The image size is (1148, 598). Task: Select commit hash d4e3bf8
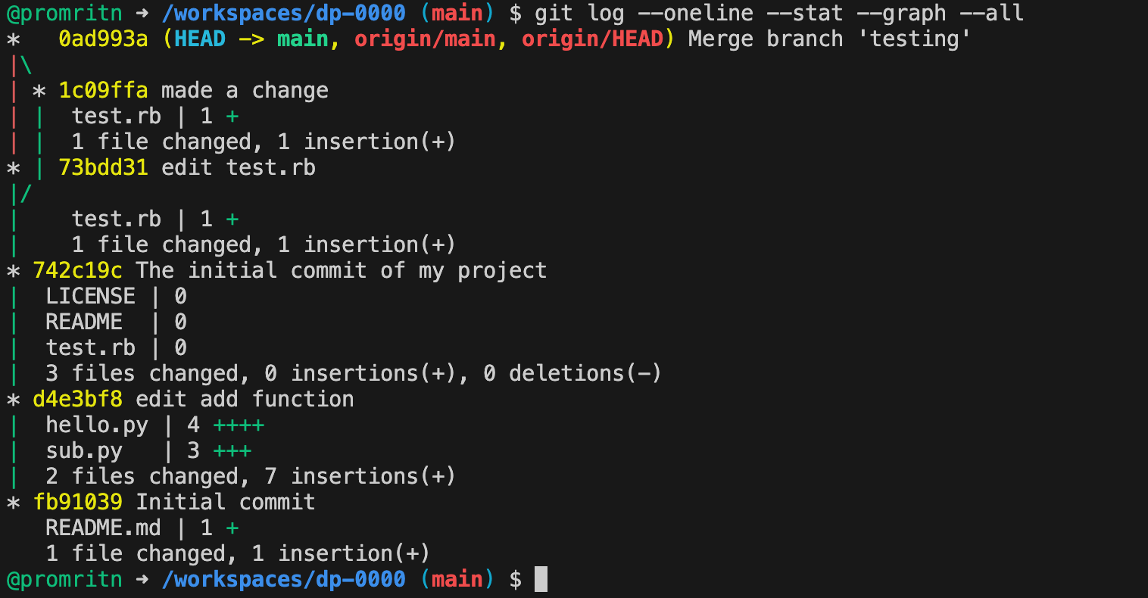(x=77, y=399)
